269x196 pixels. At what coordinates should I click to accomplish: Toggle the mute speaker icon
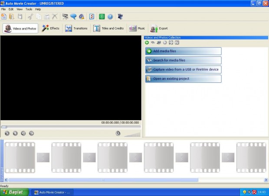point(118,133)
